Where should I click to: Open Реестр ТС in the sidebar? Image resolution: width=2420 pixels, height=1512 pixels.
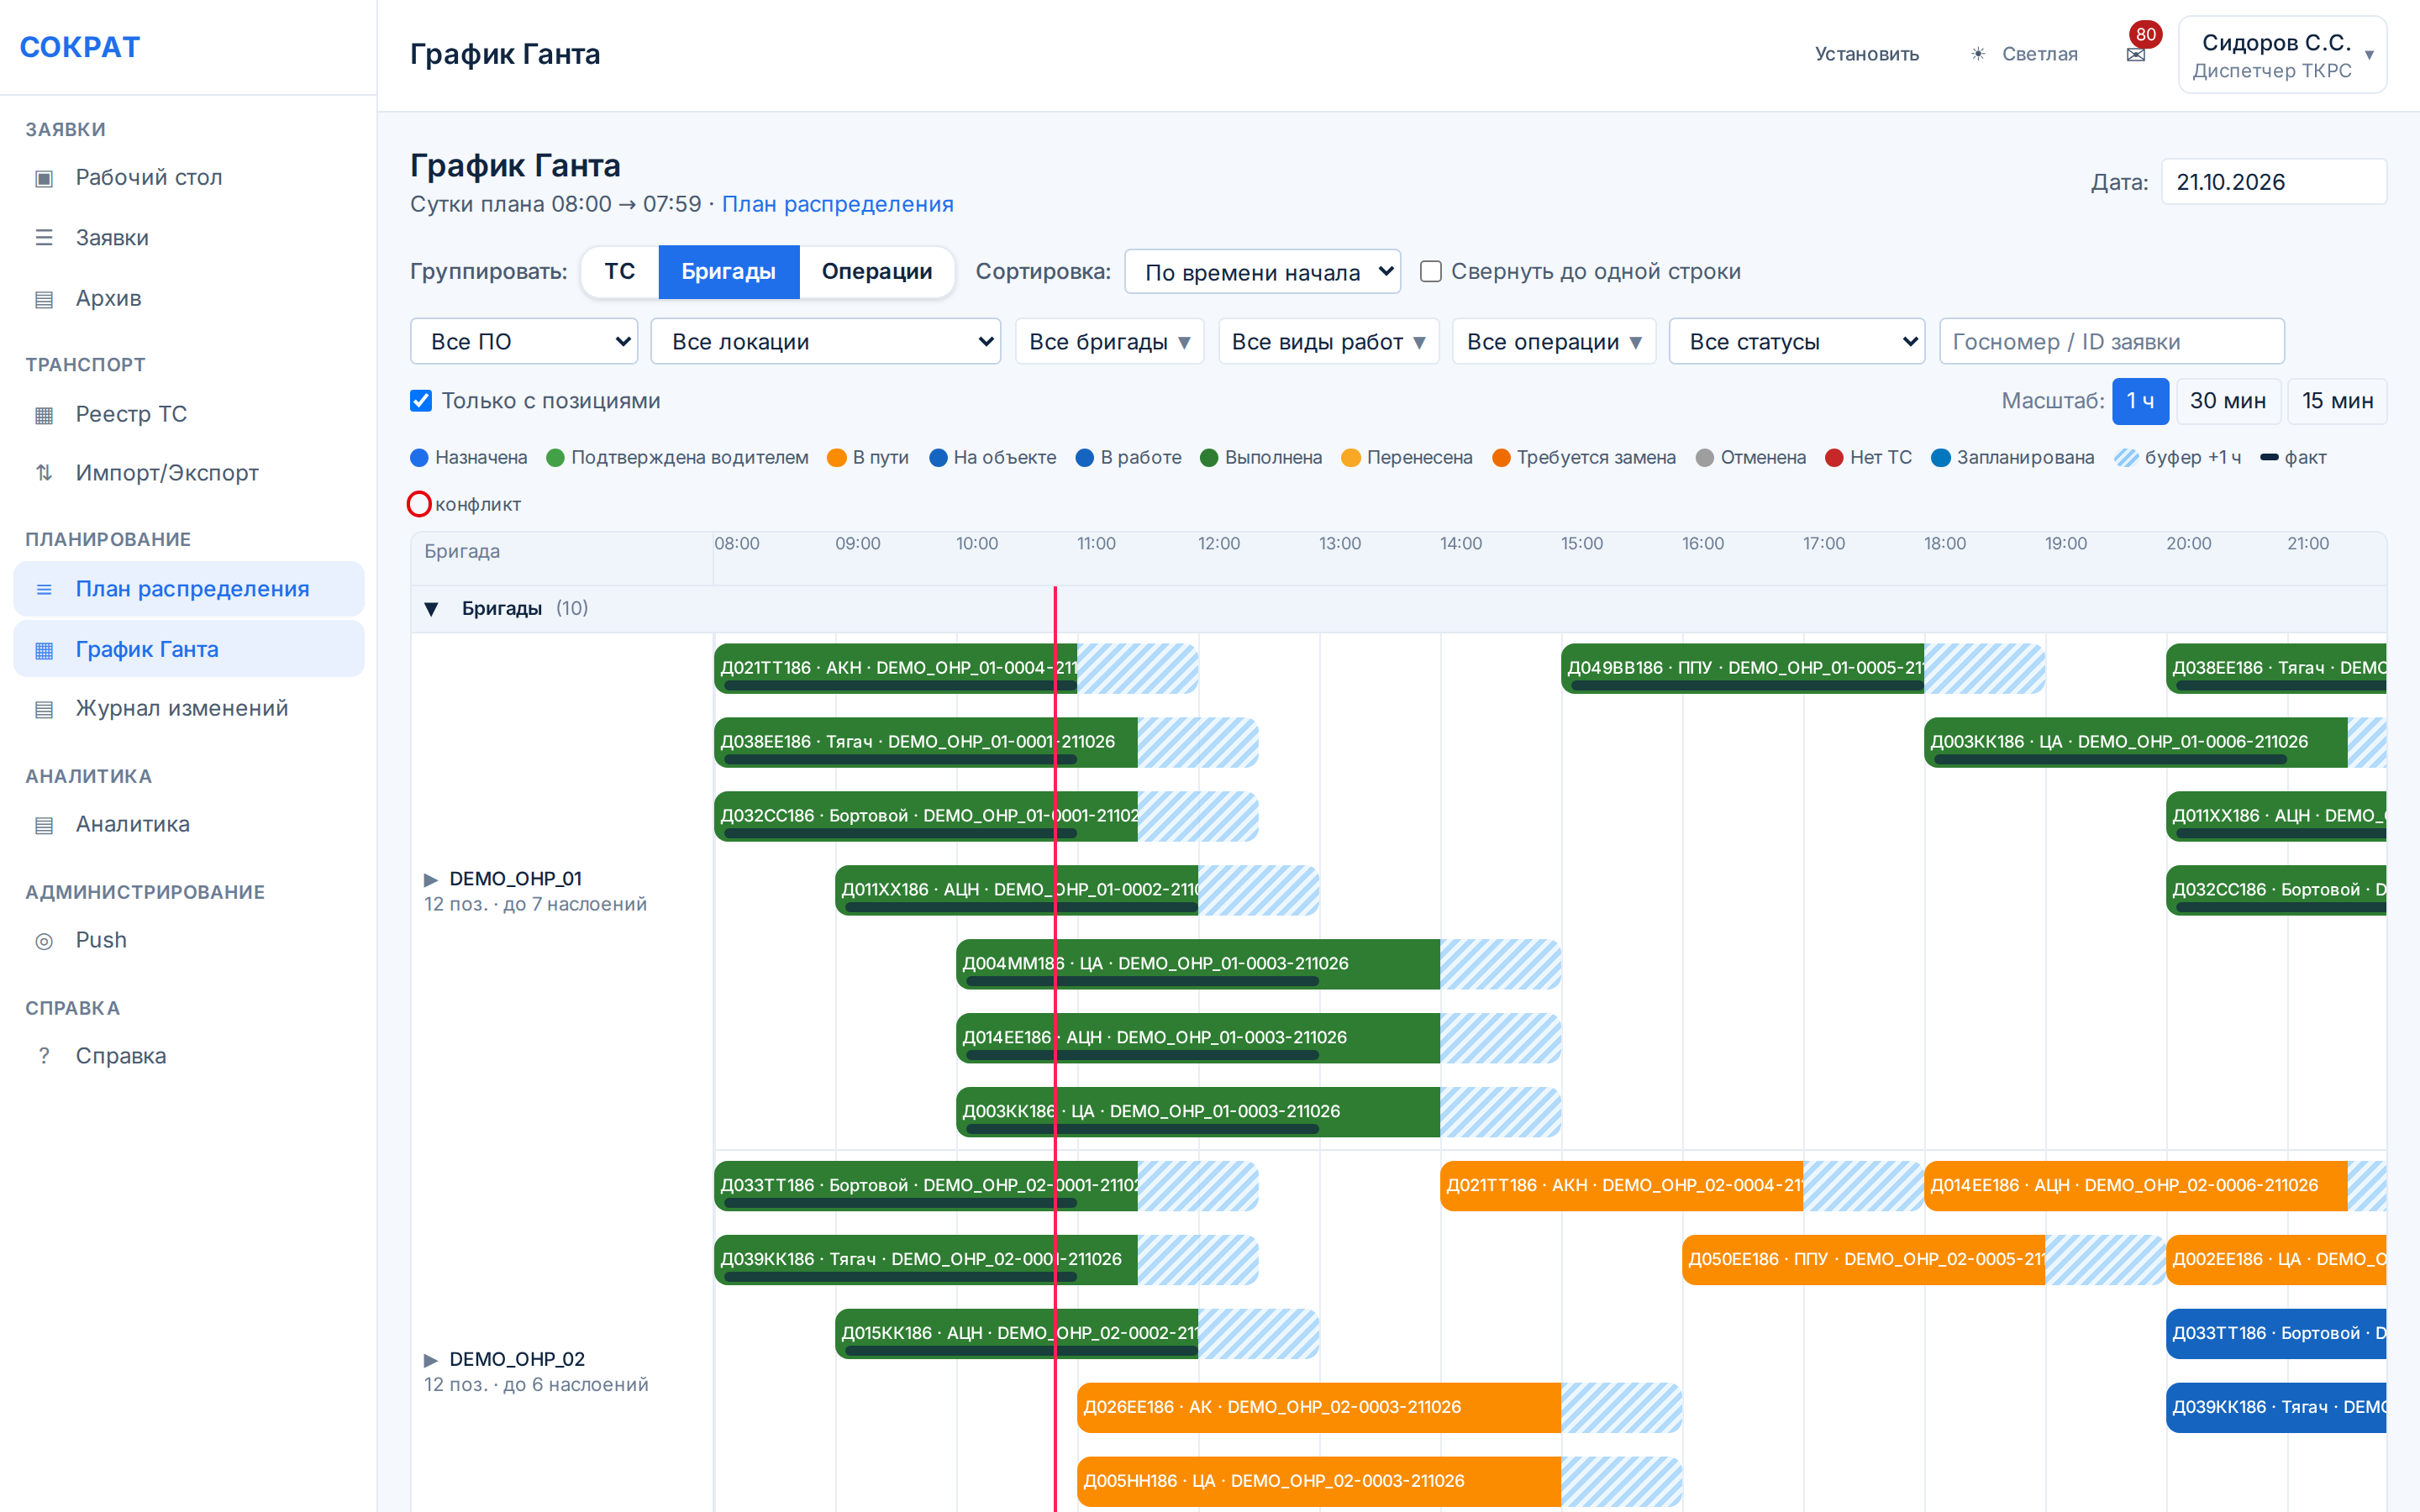[x=188, y=414]
